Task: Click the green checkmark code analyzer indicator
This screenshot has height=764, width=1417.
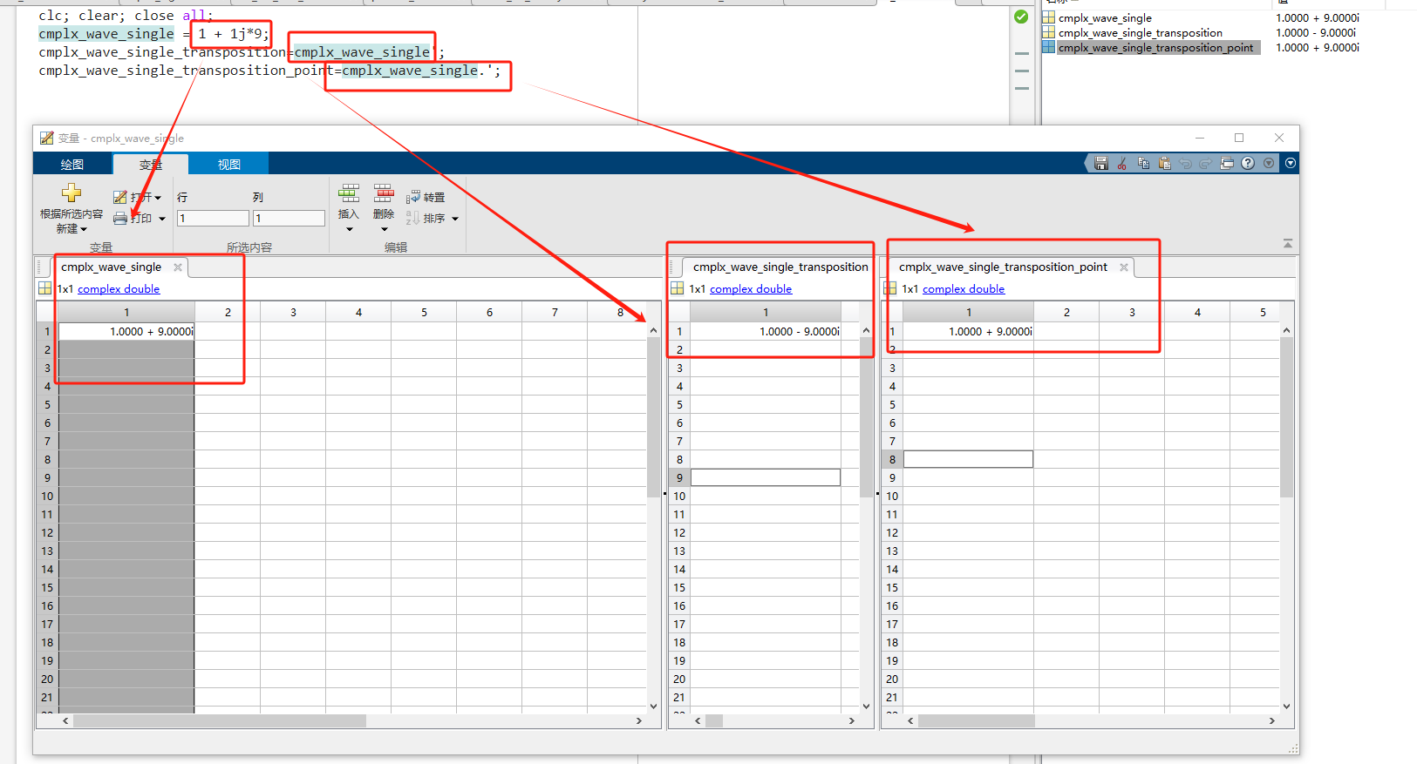Action: click(1021, 17)
